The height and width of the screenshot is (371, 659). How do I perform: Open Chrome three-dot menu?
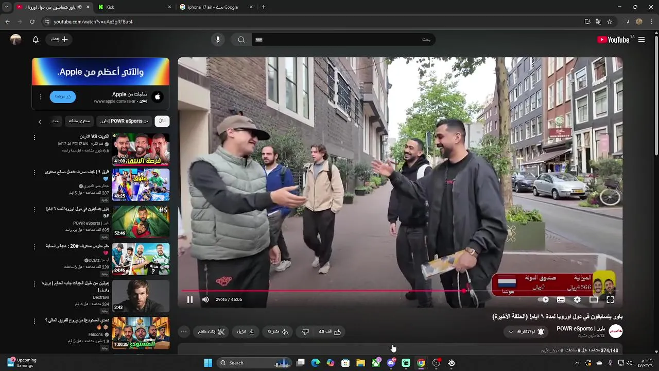click(x=652, y=22)
